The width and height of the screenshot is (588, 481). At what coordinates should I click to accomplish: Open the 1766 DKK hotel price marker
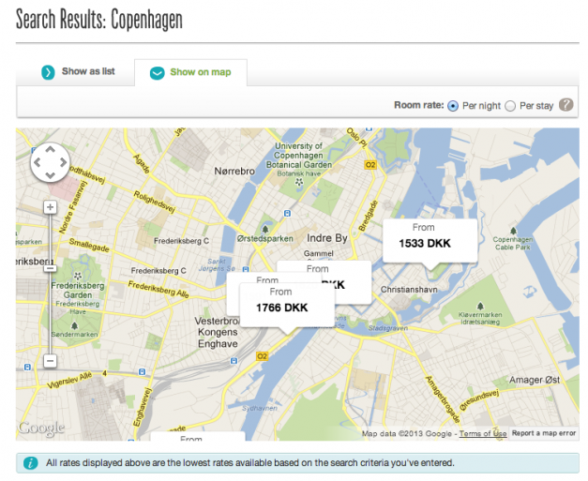pyautogui.click(x=287, y=305)
